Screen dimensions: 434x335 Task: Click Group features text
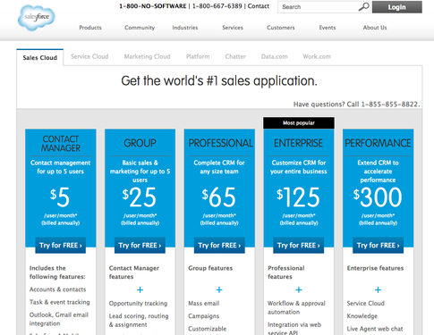(210, 268)
